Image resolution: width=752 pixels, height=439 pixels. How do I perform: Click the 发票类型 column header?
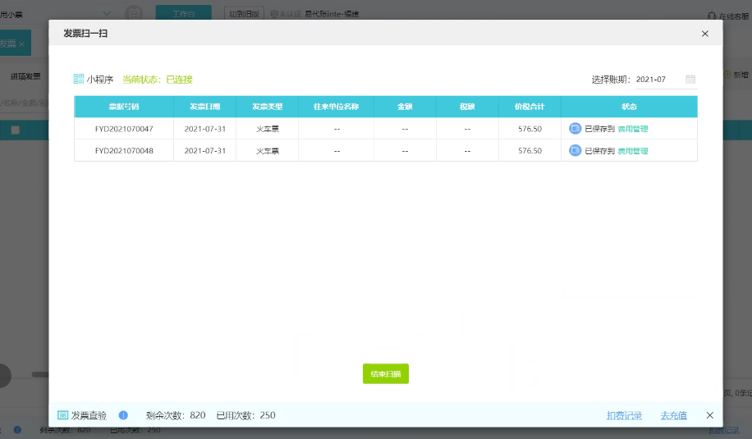[267, 107]
